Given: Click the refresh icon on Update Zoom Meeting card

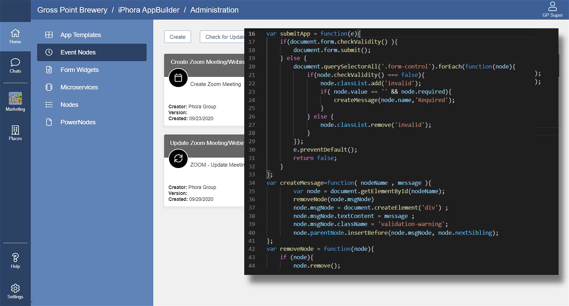Looking at the screenshot, I should pyautogui.click(x=178, y=159).
